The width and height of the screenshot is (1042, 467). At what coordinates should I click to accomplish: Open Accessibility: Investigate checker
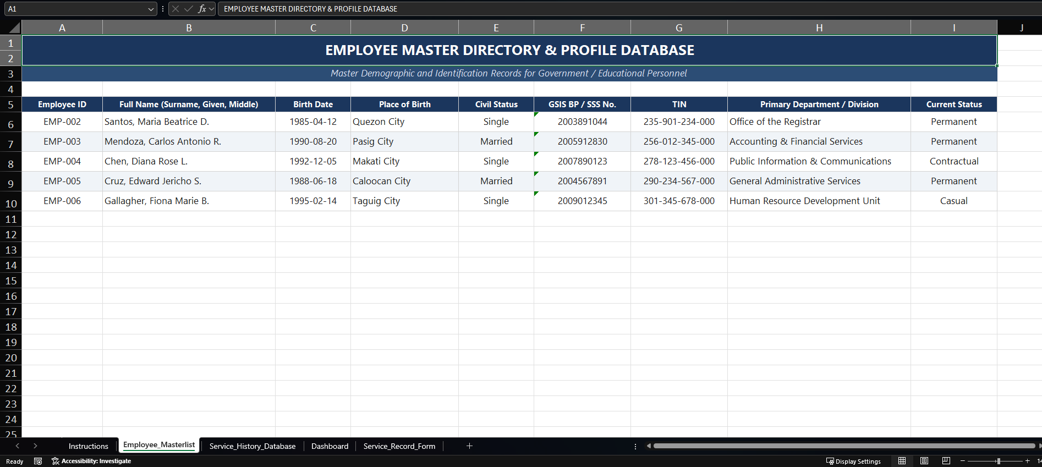click(x=91, y=461)
